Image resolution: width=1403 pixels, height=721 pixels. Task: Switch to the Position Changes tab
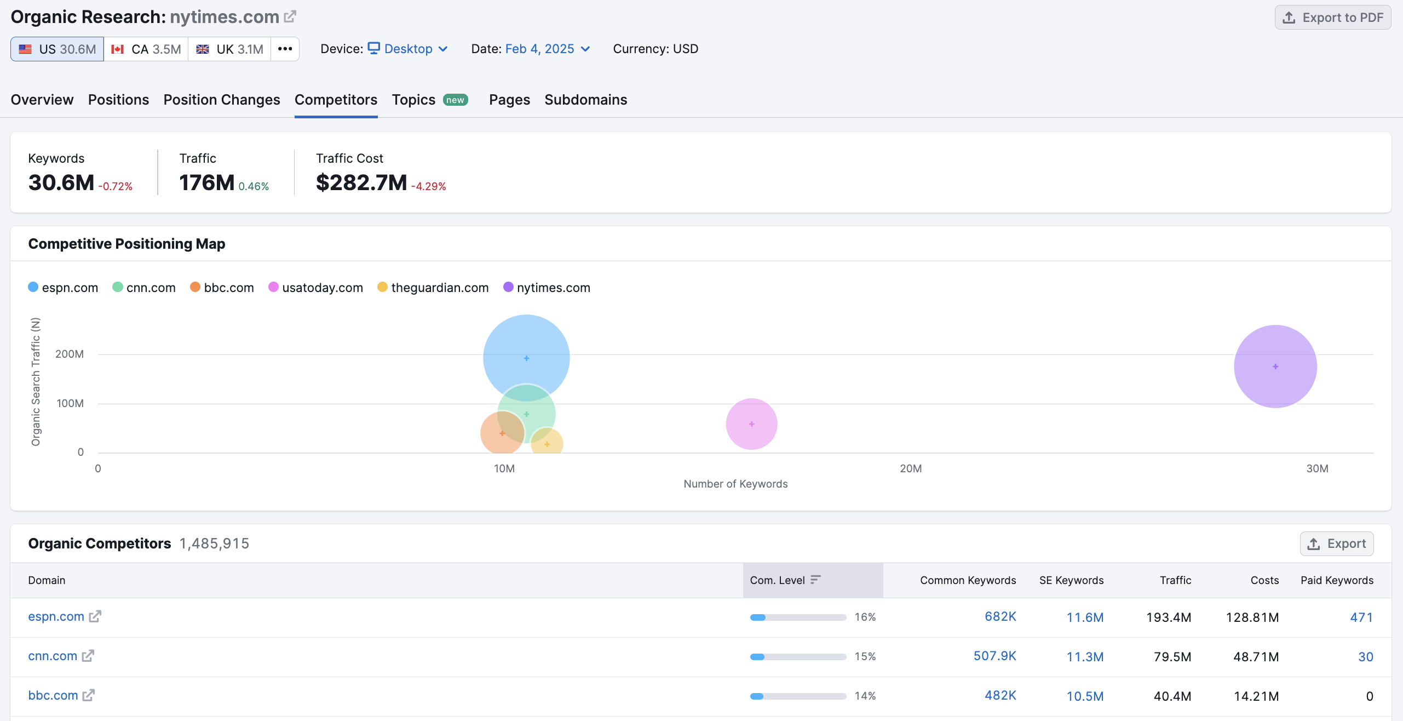point(221,100)
